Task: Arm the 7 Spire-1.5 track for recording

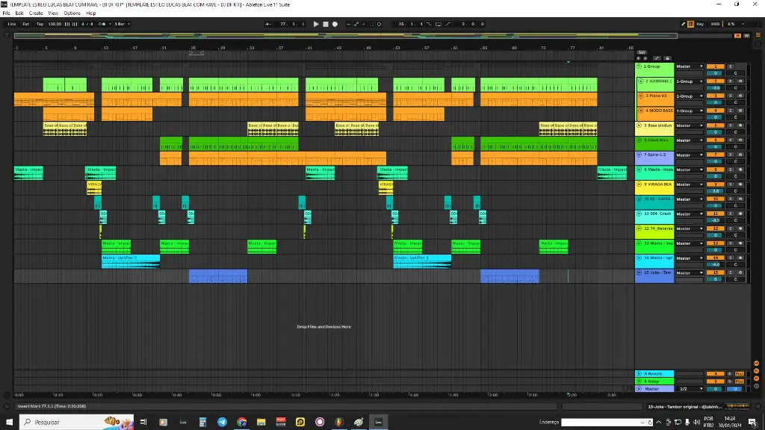Action: [x=740, y=155]
